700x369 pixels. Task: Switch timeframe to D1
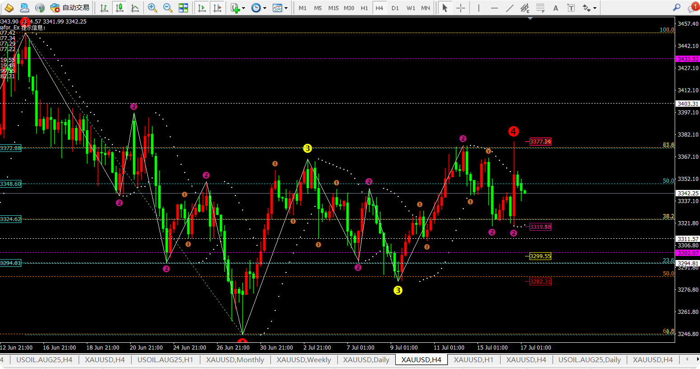tap(395, 8)
